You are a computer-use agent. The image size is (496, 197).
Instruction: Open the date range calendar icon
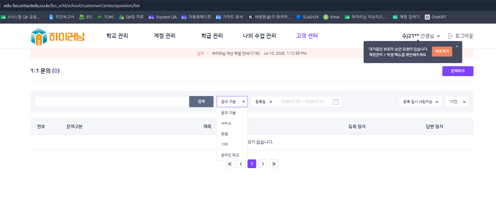tap(336, 102)
